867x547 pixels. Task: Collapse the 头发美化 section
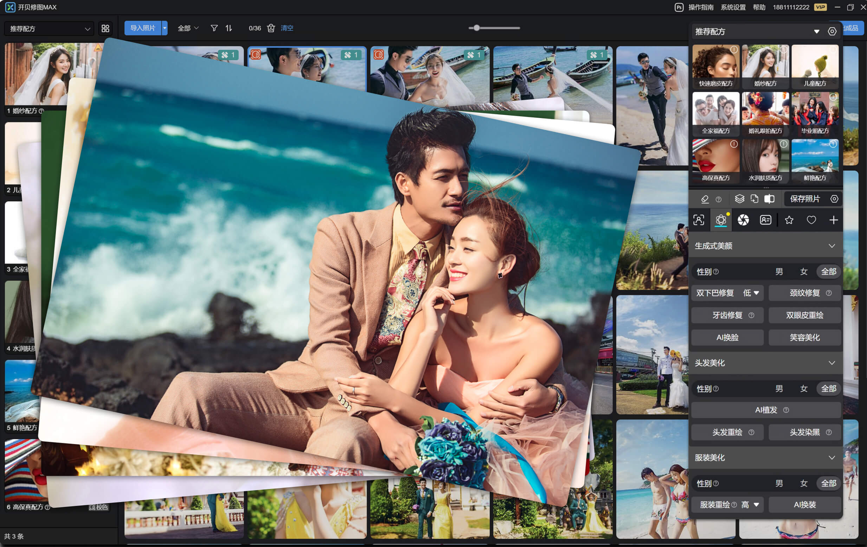(x=832, y=363)
